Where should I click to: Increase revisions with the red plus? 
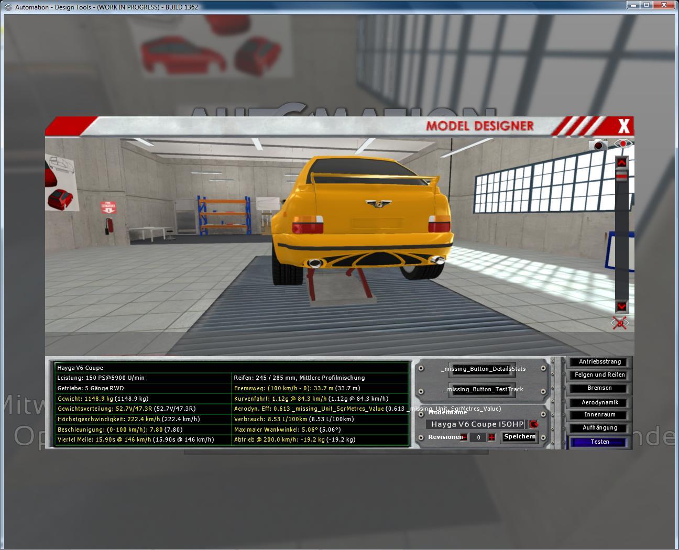pyautogui.click(x=491, y=437)
